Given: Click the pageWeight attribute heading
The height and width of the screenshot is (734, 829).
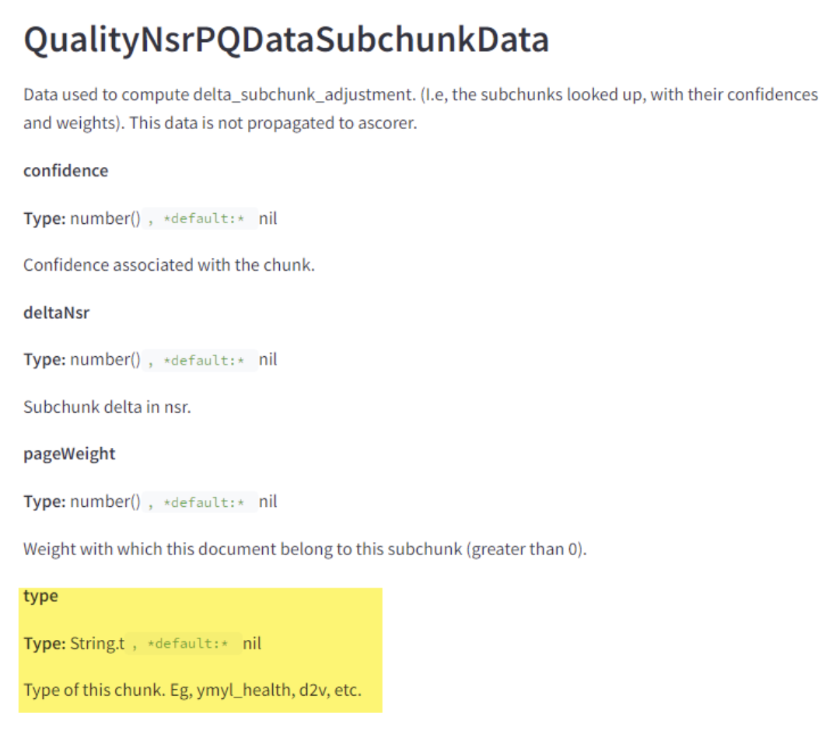Looking at the screenshot, I should coord(69,454).
